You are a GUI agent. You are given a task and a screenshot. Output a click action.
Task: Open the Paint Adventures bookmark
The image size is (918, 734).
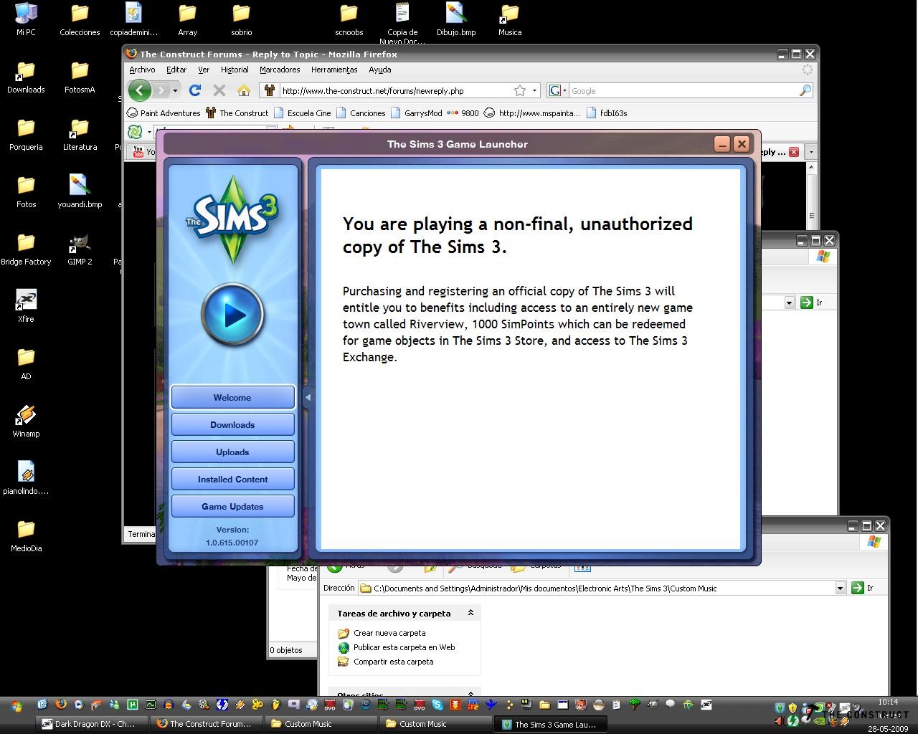[164, 113]
